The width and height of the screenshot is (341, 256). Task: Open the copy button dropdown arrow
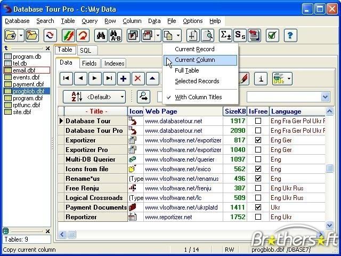tap(178, 35)
